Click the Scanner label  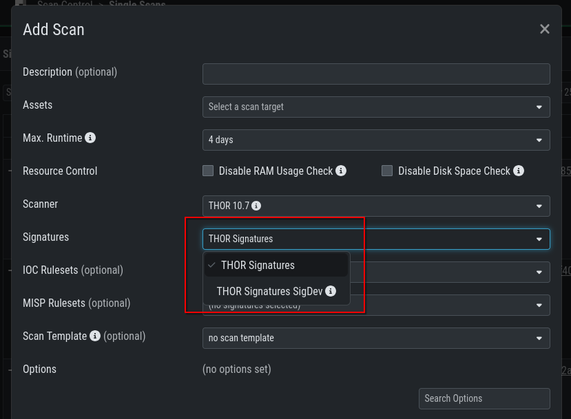[41, 204]
